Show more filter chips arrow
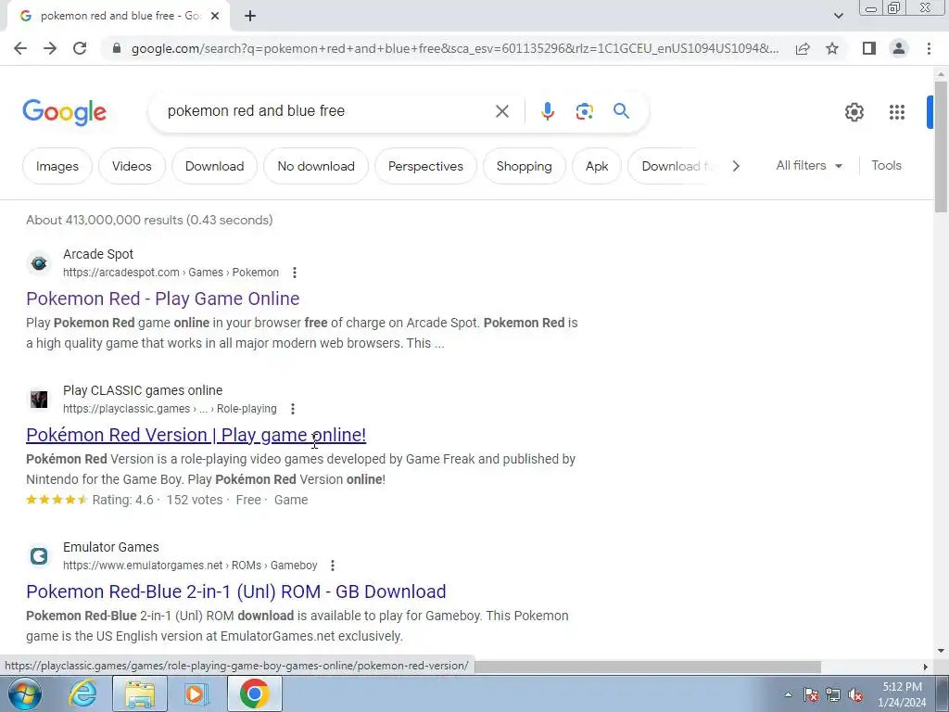 [x=736, y=166]
